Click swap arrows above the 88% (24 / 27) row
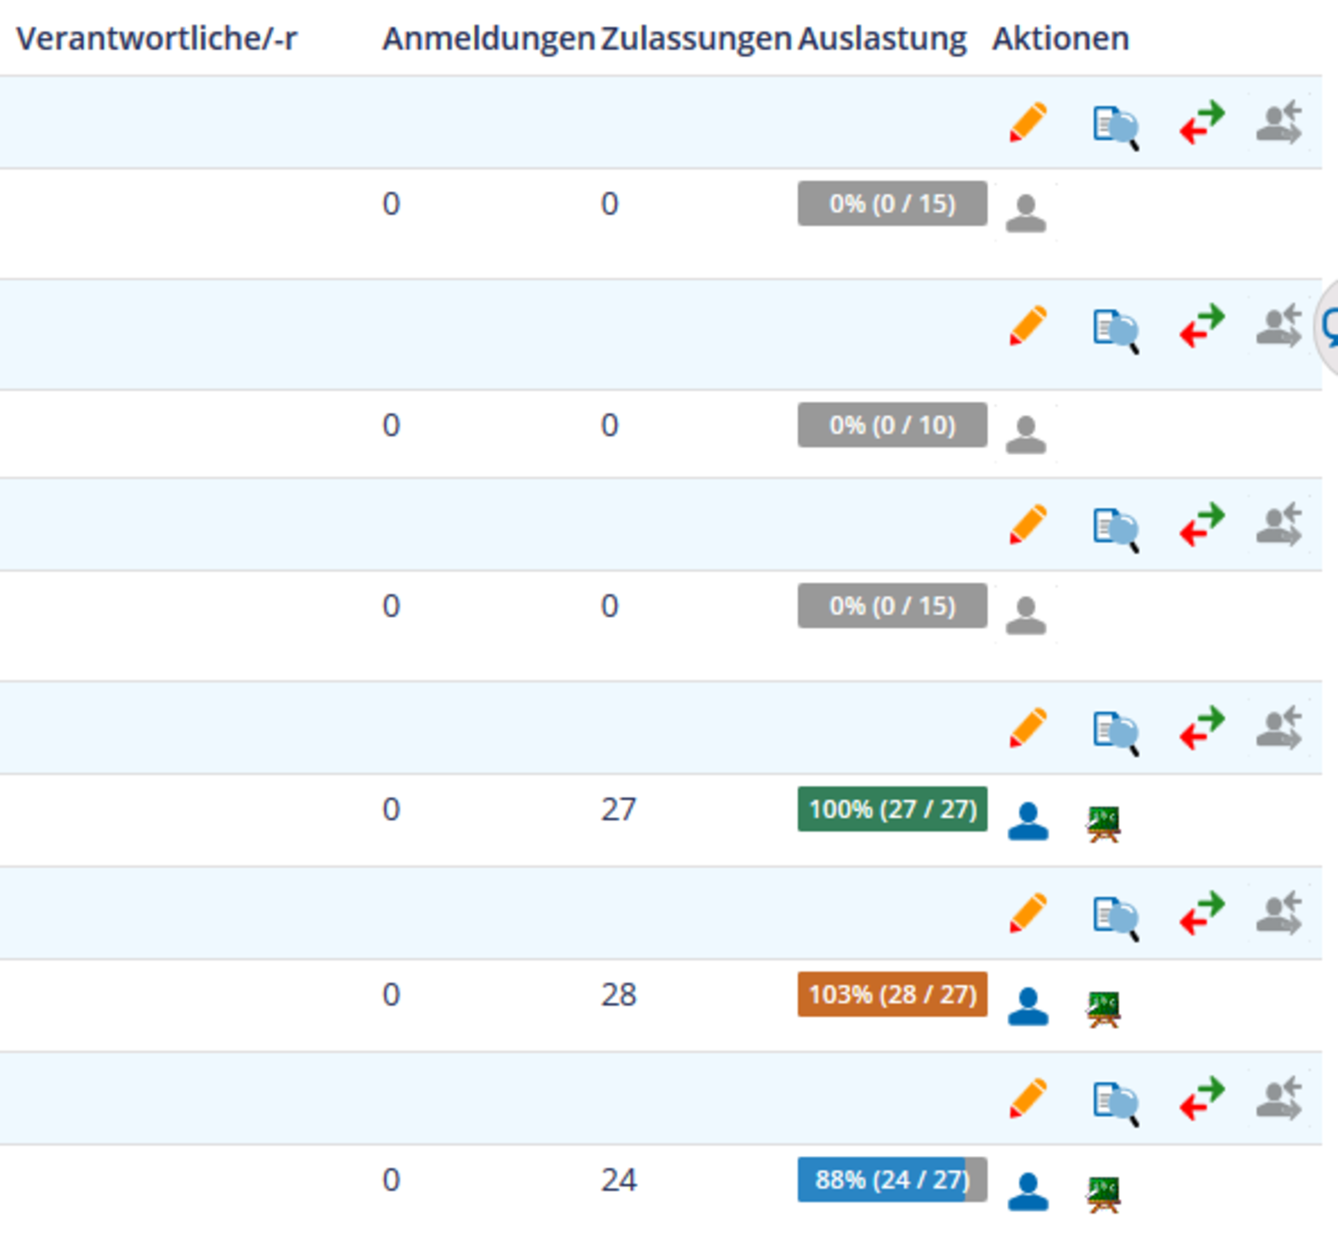This screenshot has width=1338, height=1236. (x=1202, y=1098)
